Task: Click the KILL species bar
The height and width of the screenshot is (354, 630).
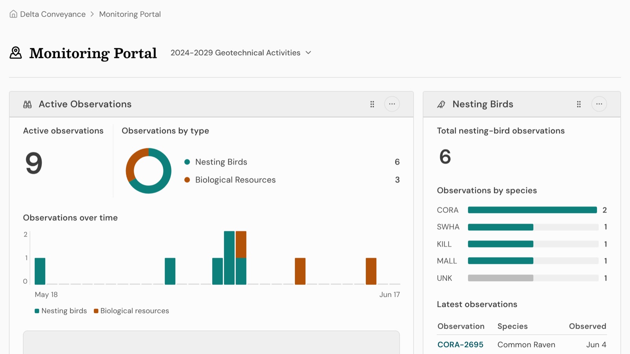Action: (500, 244)
